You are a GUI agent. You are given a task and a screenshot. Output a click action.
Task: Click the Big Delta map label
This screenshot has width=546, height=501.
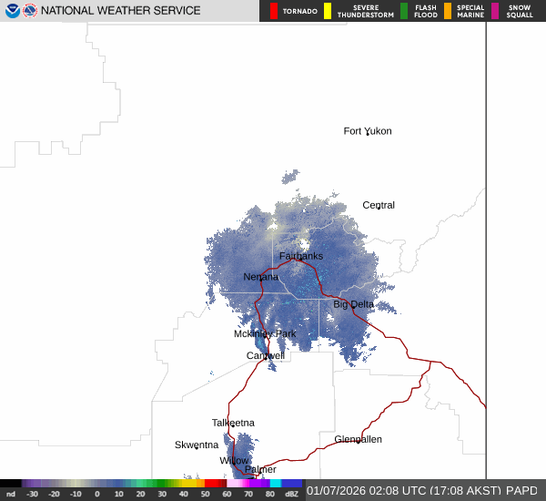coord(353,304)
